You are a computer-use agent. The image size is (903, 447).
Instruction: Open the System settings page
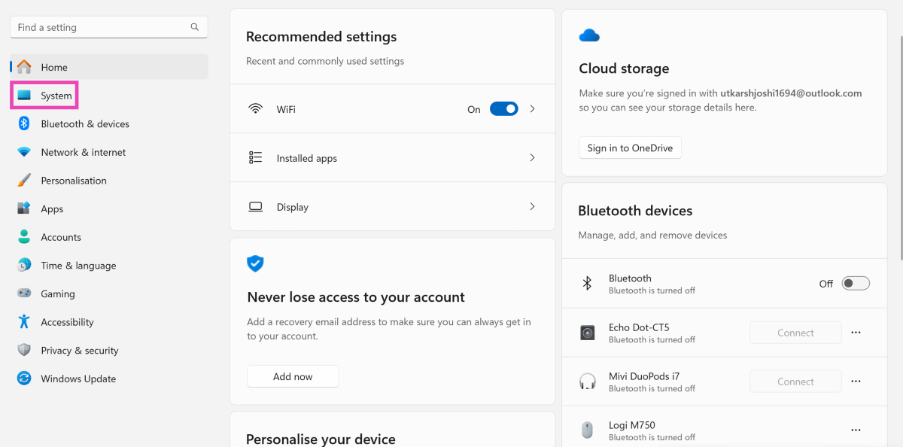[x=56, y=96]
